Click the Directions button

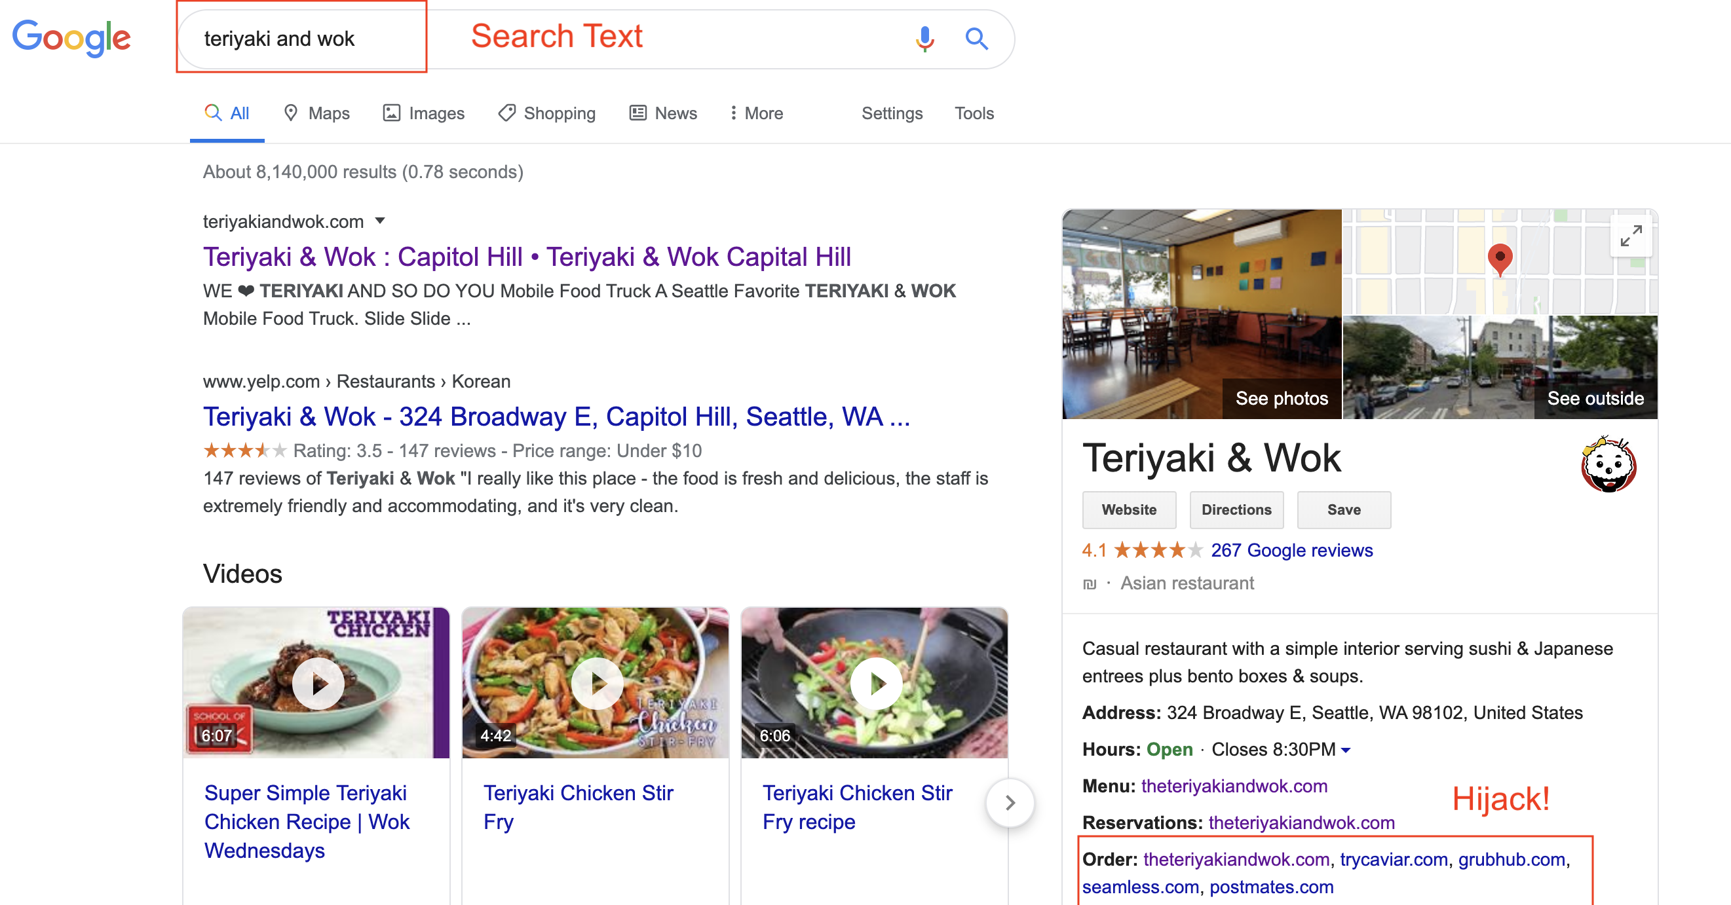[1236, 509]
